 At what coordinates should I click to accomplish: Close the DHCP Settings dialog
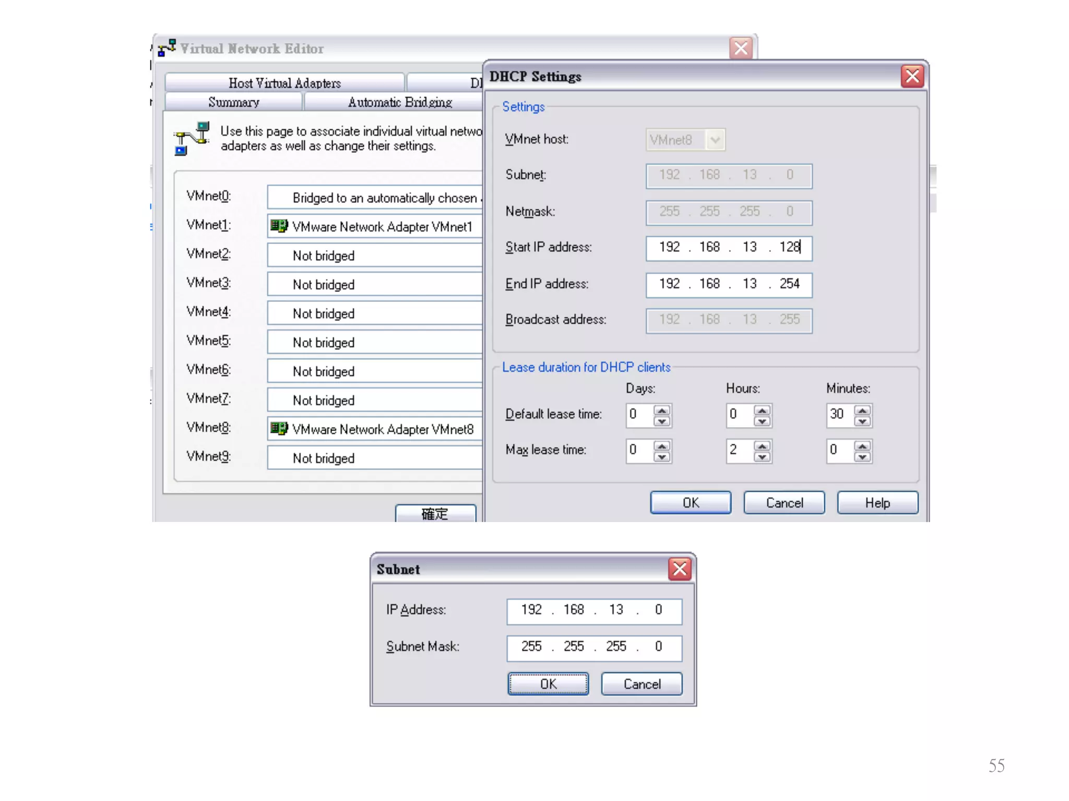click(912, 77)
